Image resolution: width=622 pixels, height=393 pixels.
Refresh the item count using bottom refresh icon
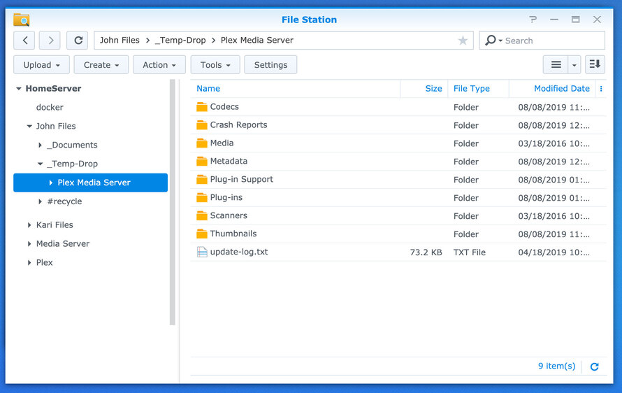(x=594, y=367)
